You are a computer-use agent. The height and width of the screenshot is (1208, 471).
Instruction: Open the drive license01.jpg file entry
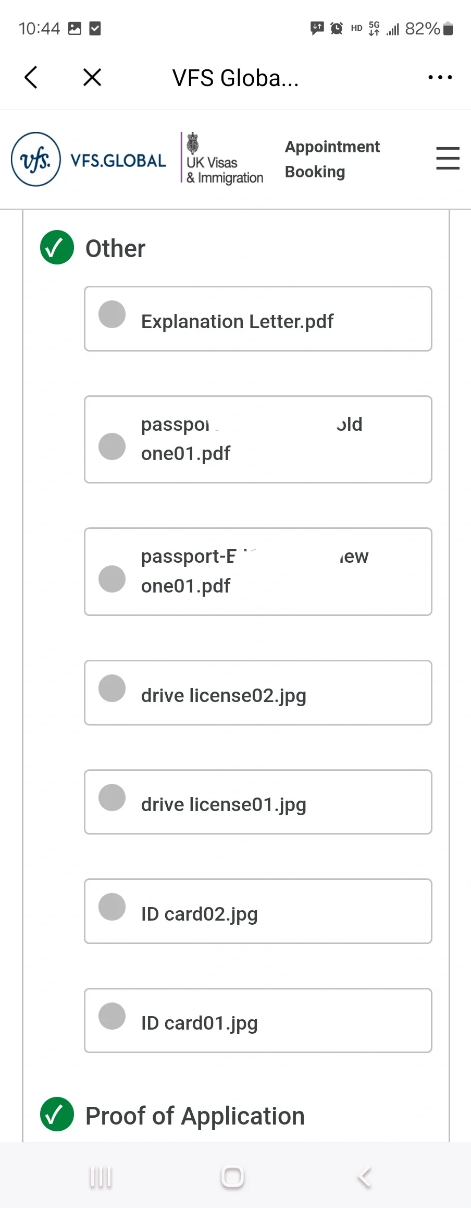(x=258, y=802)
